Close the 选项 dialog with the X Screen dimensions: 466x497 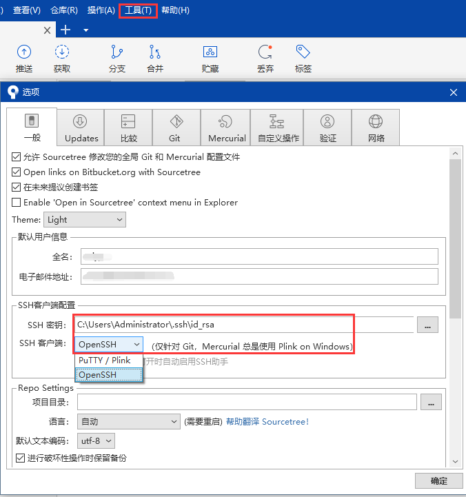(454, 92)
